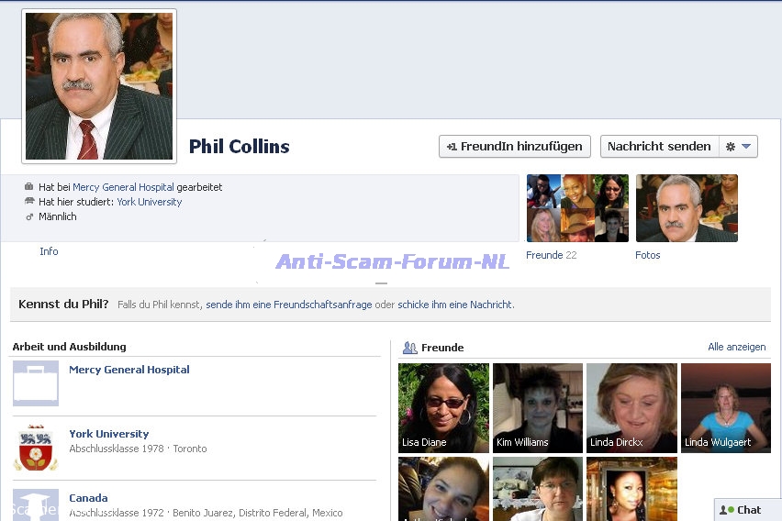Click the Chat online status icon
Image resolution: width=782 pixels, height=521 pixels.
click(726, 510)
